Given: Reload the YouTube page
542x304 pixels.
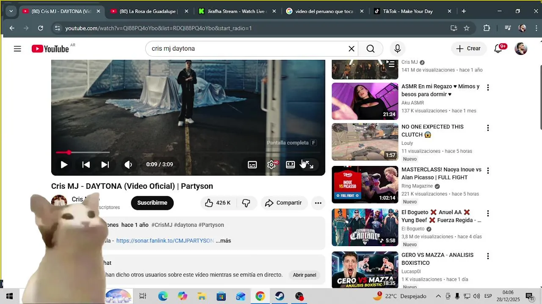Looking at the screenshot, I should coord(41,28).
